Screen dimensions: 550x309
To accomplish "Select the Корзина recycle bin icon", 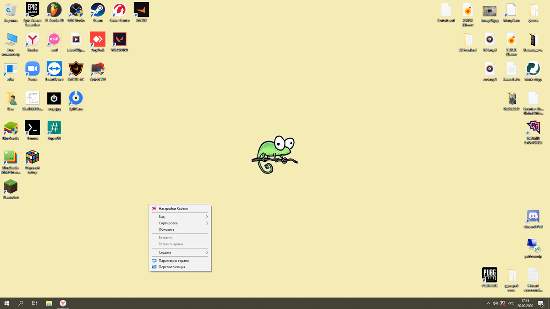I will (x=11, y=12).
